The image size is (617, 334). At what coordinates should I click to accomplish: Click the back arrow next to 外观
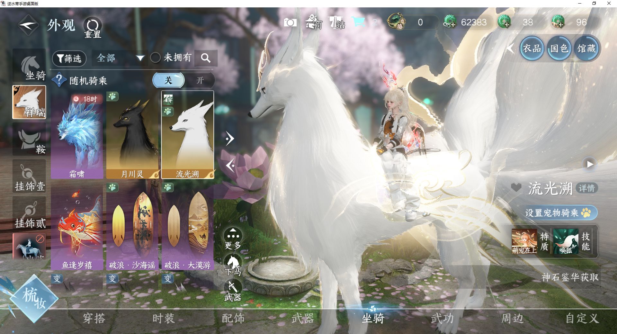tap(28, 25)
